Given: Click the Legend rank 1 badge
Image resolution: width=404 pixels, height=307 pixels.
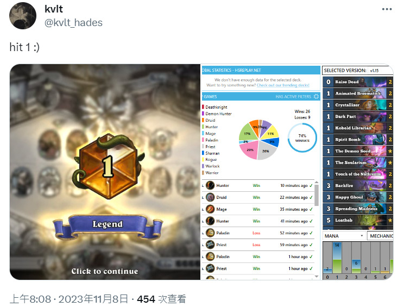Looking at the screenshot, I should [x=108, y=166].
